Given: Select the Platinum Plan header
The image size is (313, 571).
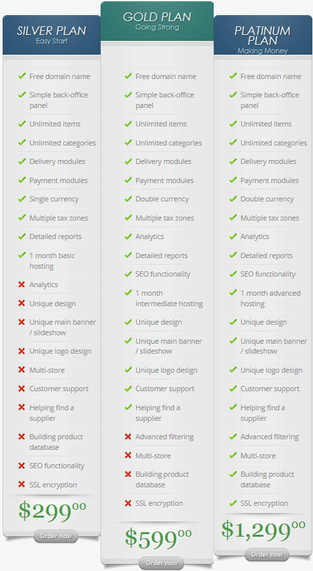Looking at the screenshot, I should (263, 35).
